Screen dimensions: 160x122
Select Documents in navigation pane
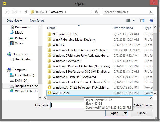coord(20,27)
